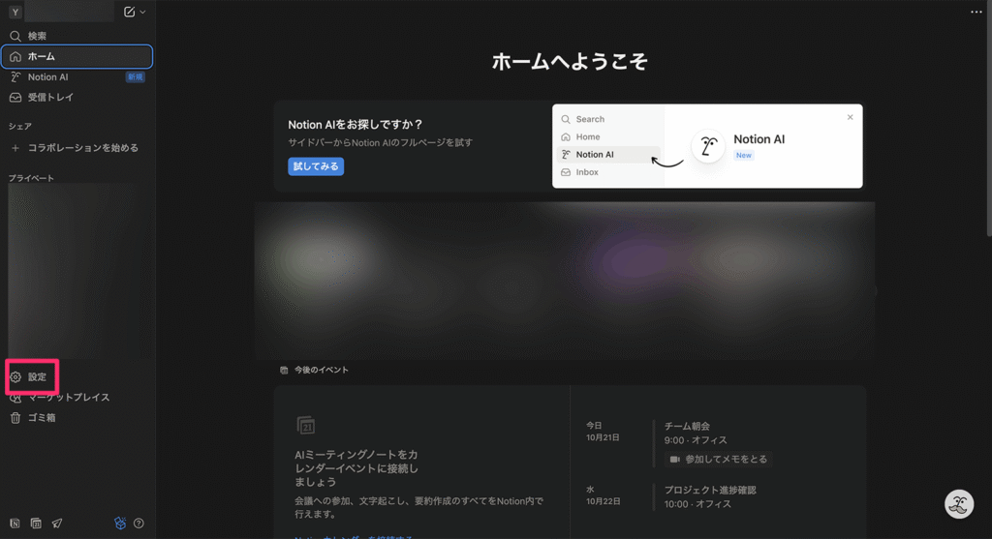Open 受信トレイ inbox
The width and height of the screenshot is (992, 539).
(50, 97)
